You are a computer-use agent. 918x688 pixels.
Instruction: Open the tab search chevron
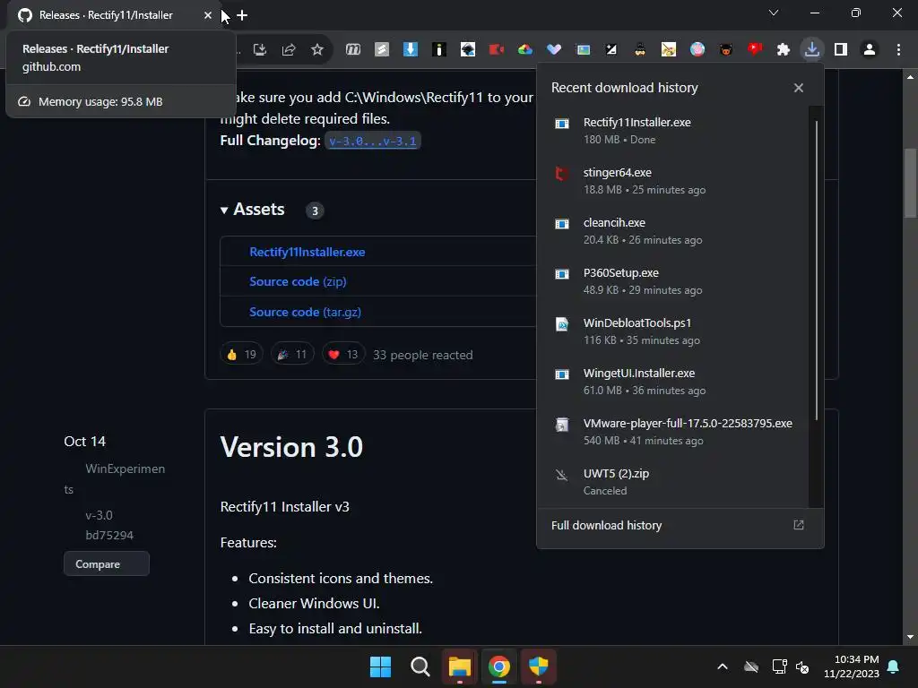[774, 13]
